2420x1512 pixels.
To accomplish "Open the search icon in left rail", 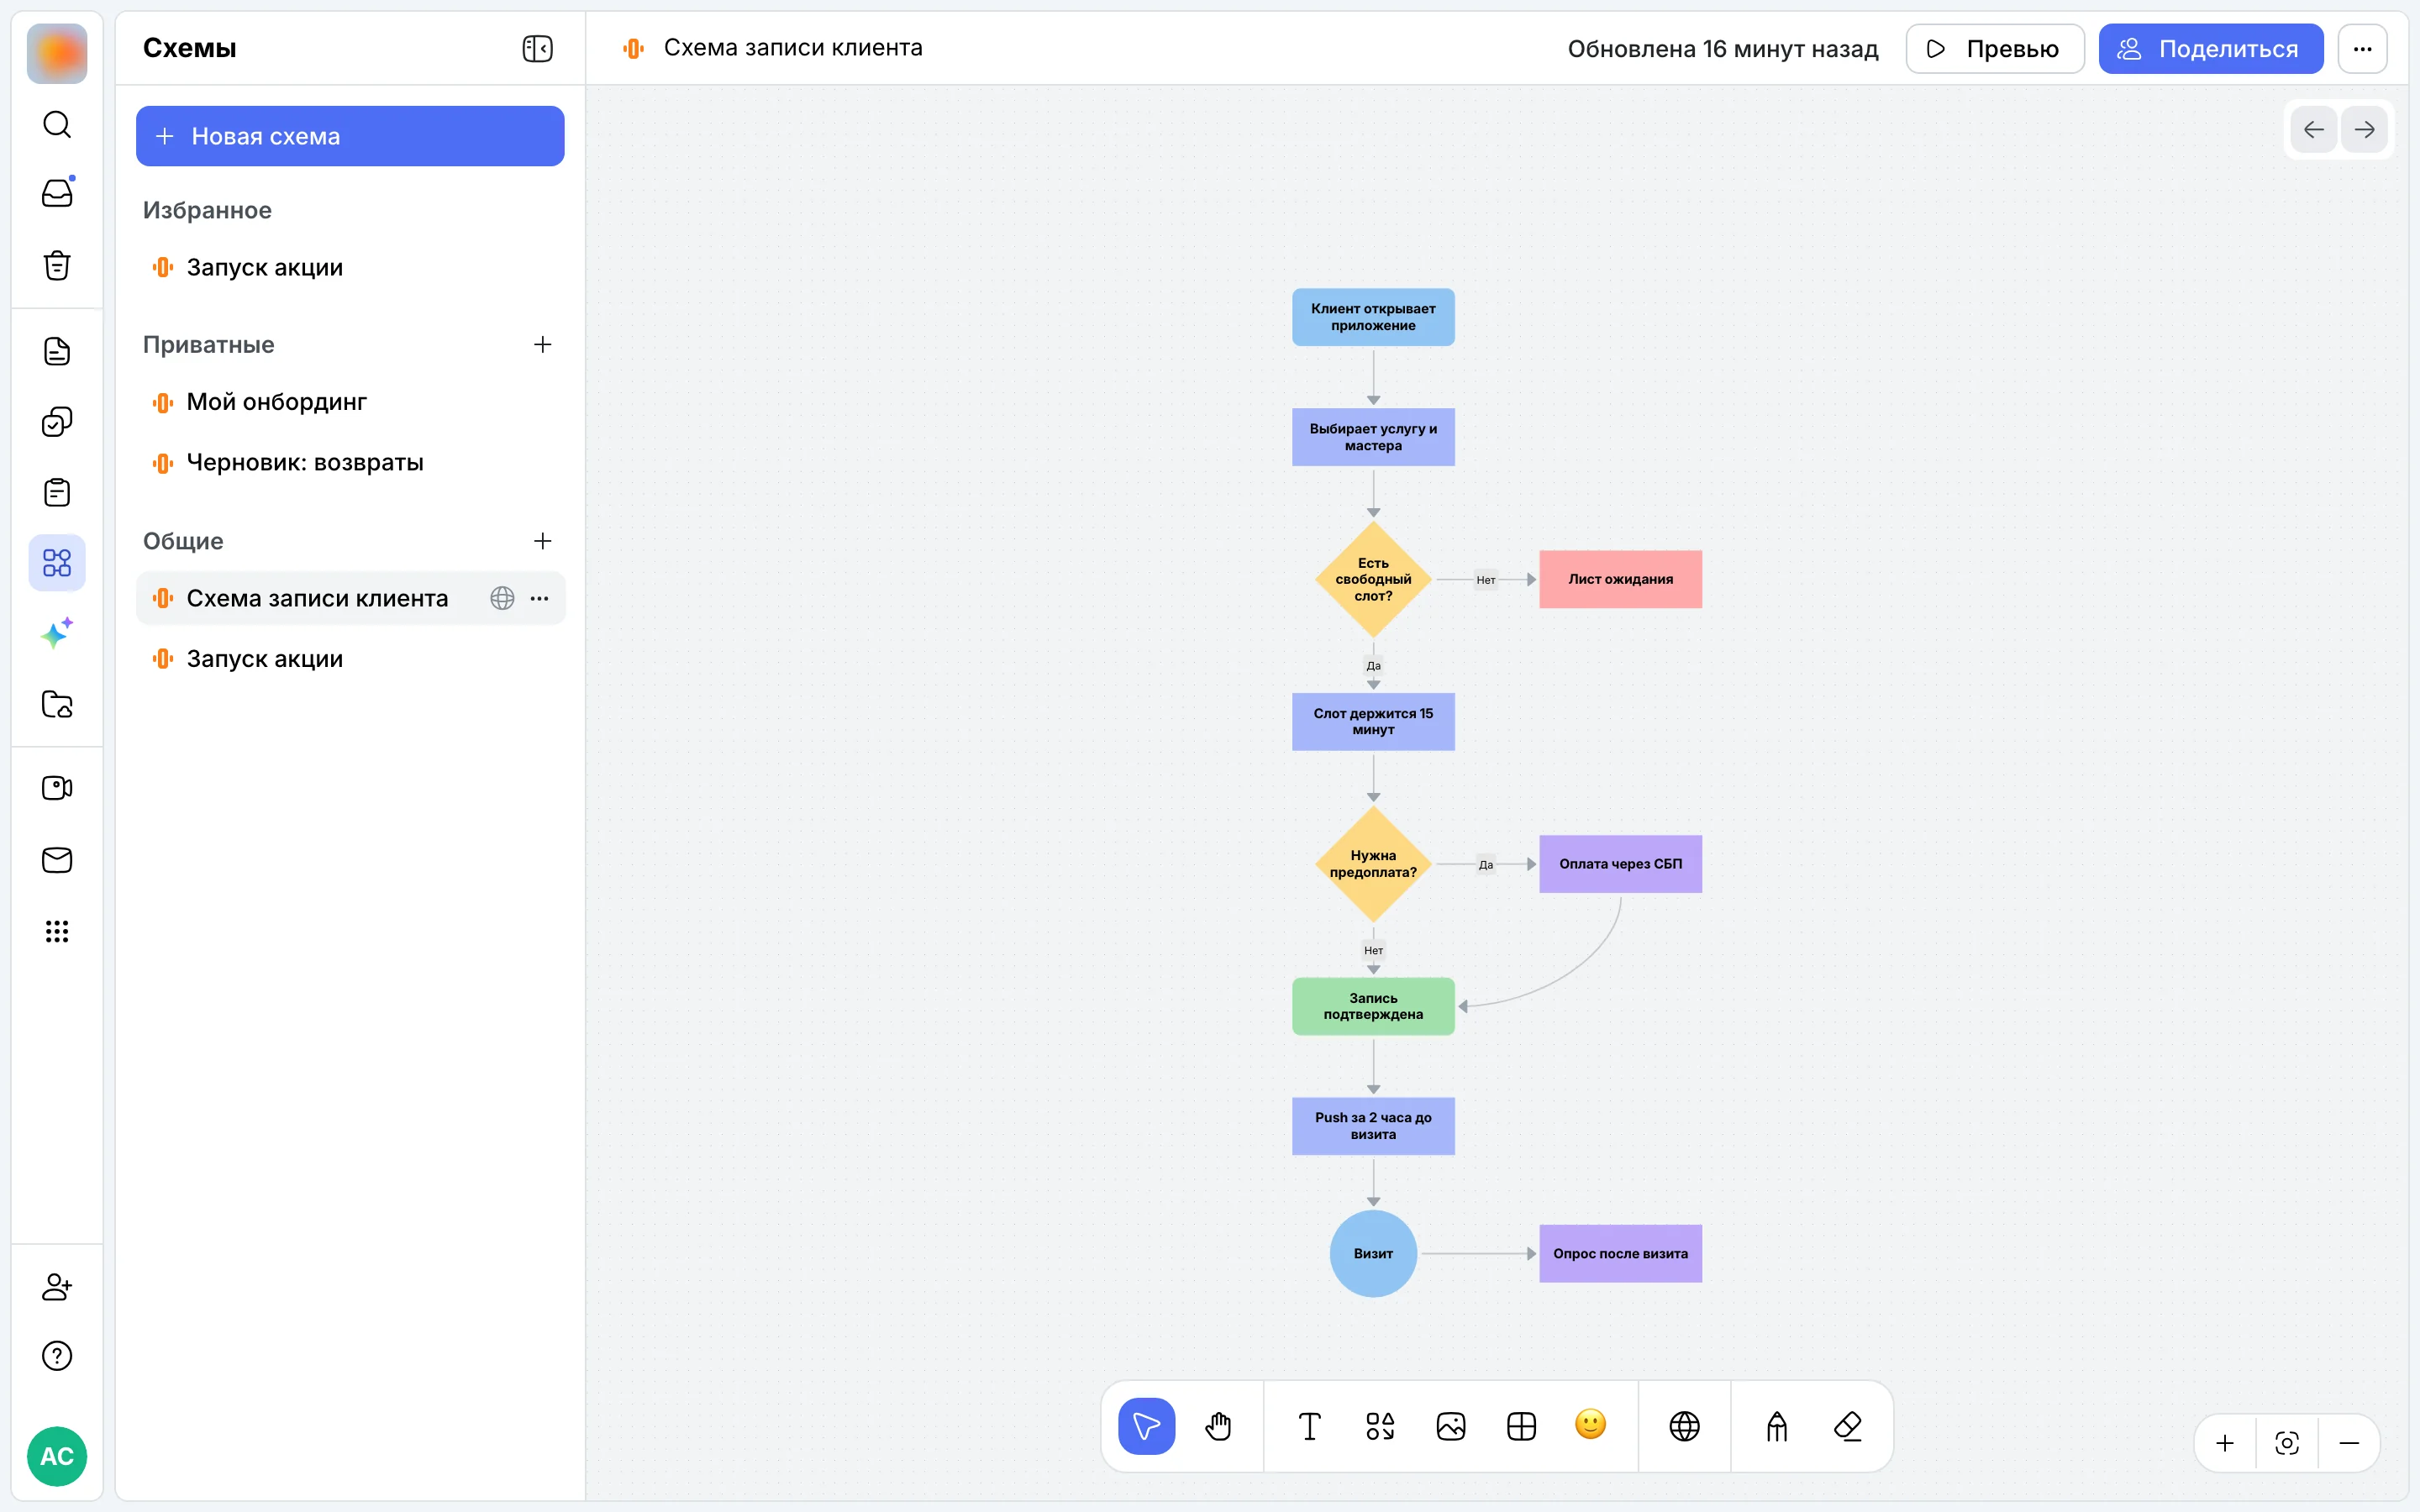I will (x=57, y=125).
